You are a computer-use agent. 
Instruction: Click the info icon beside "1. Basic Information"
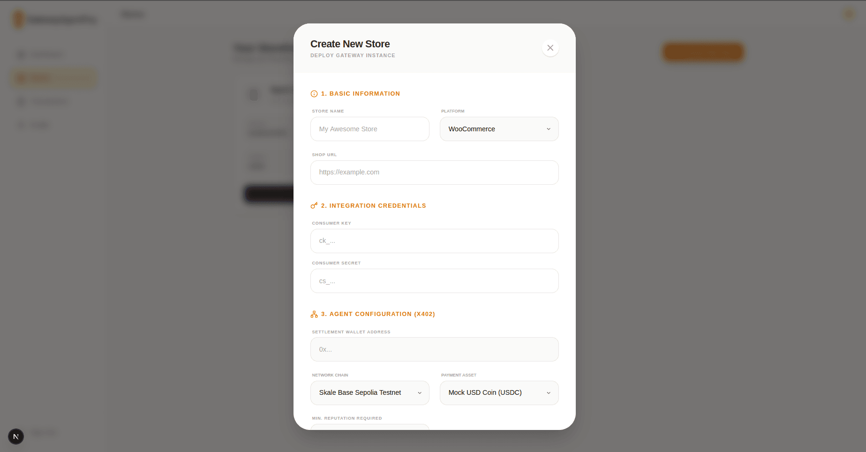(313, 94)
